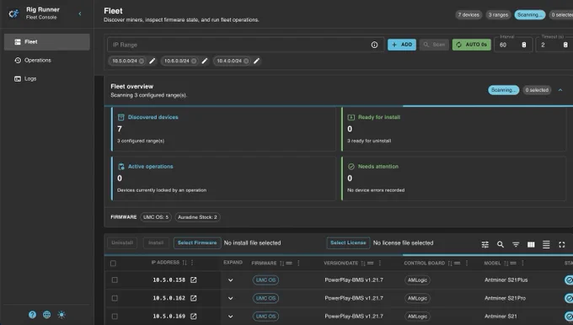573x325 pixels.
Task: Open 10.5.0.158 in new window icon
Action: tap(194, 280)
